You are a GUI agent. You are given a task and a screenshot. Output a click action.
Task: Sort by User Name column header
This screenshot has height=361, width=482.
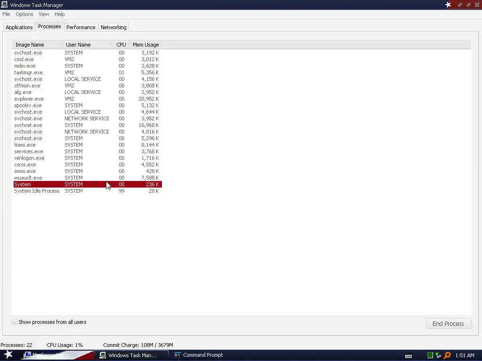click(88, 45)
